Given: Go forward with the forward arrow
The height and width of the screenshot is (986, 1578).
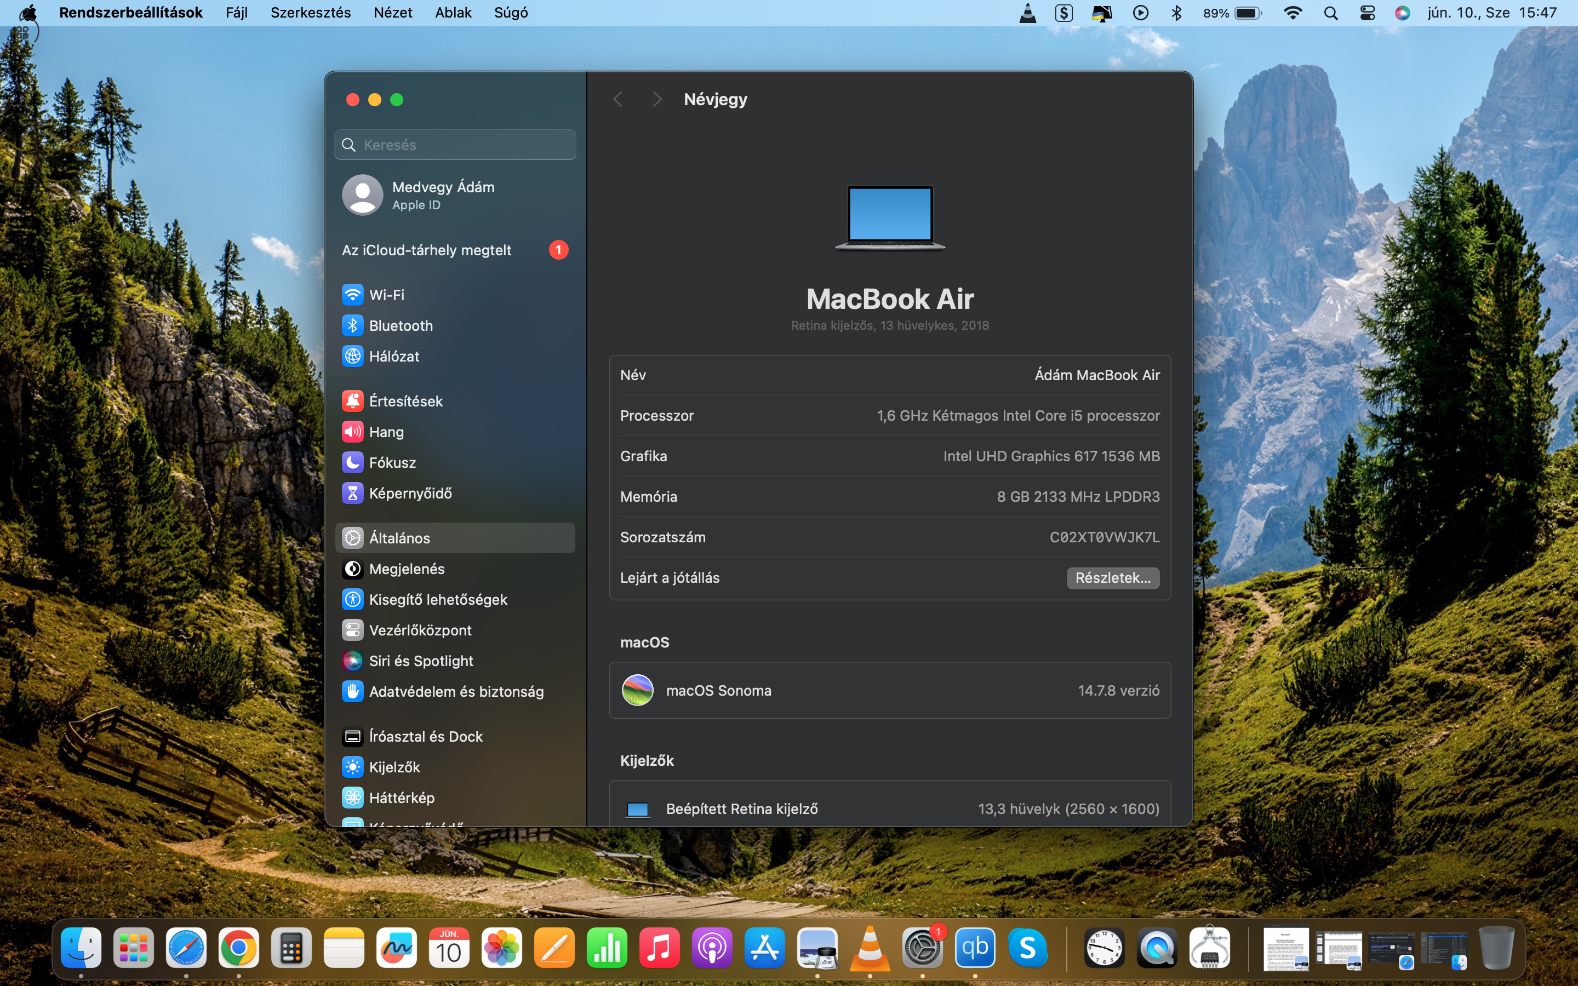Looking at the screenshot, I should (656, 99).
